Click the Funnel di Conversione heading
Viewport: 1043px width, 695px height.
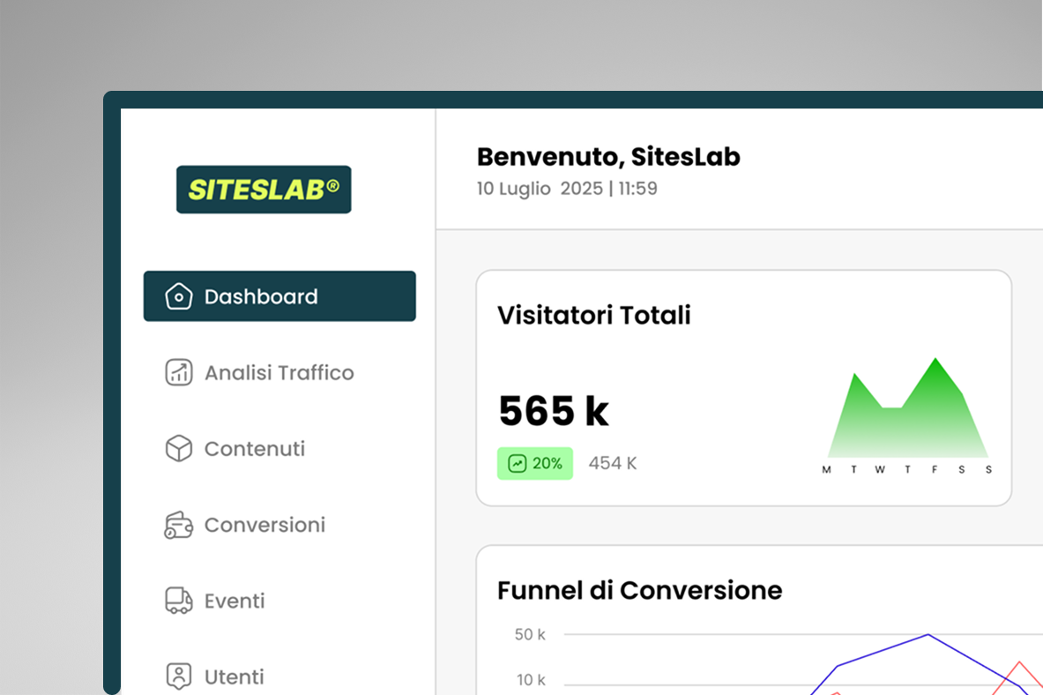(639, 590)
